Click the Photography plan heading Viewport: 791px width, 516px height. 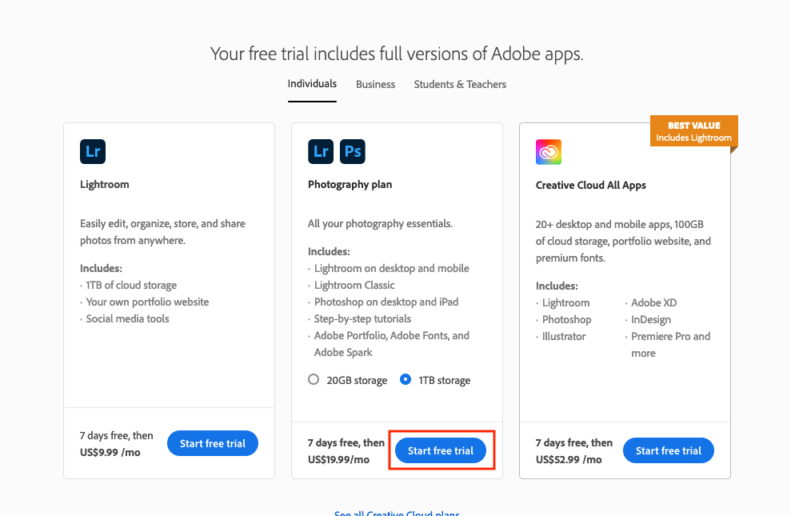(x=350, y=184)
